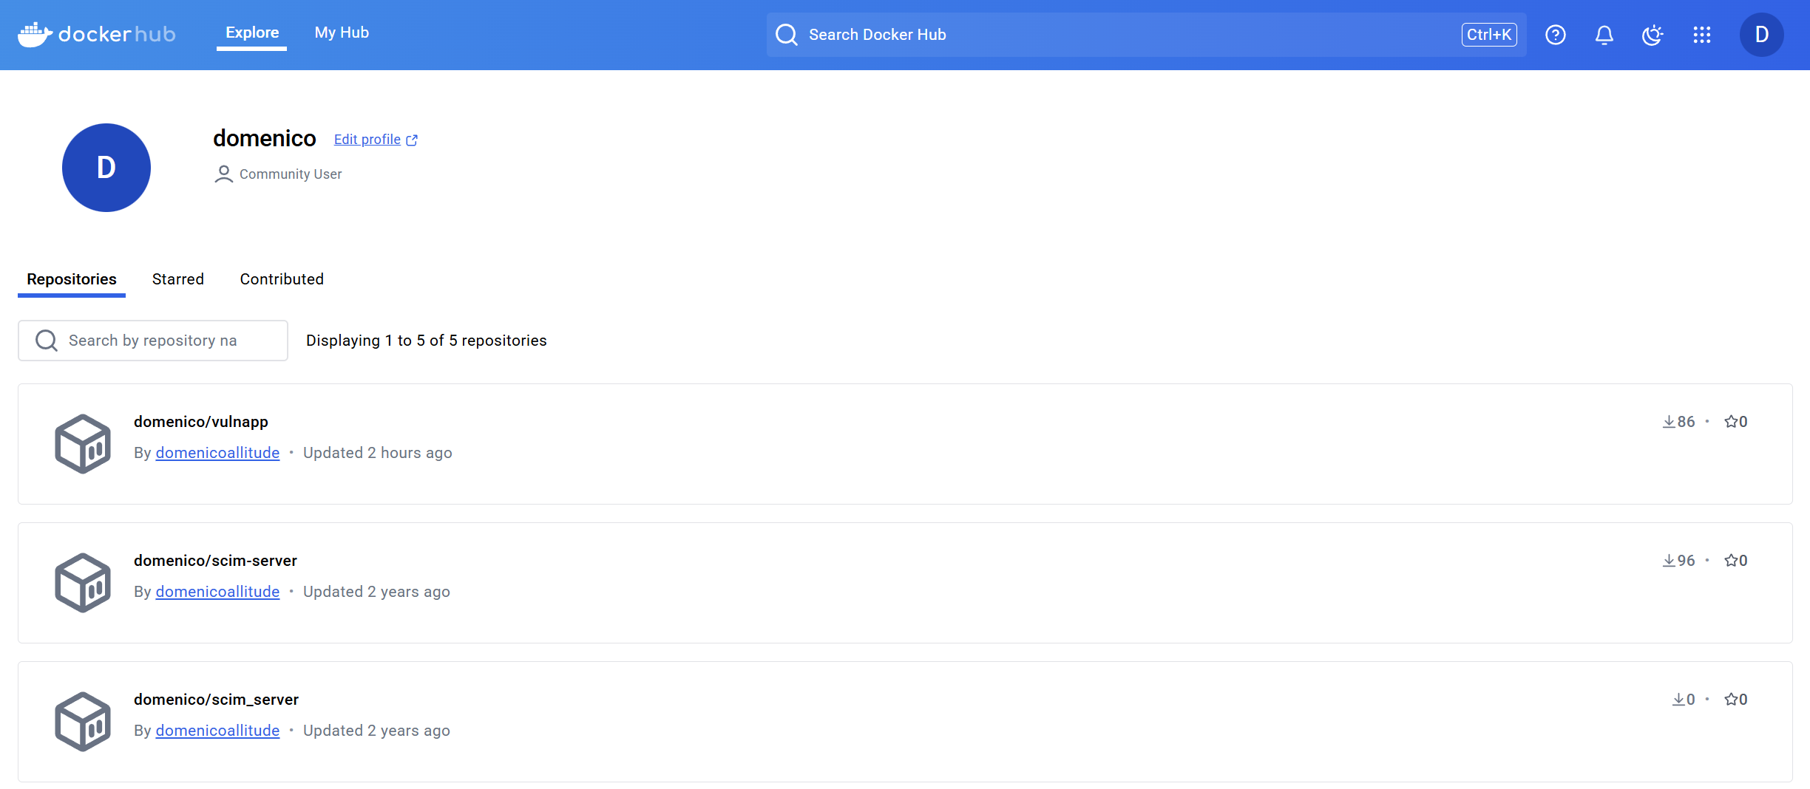
Task: Open the apps grid menu icon
Action: tap(1701, 35)
